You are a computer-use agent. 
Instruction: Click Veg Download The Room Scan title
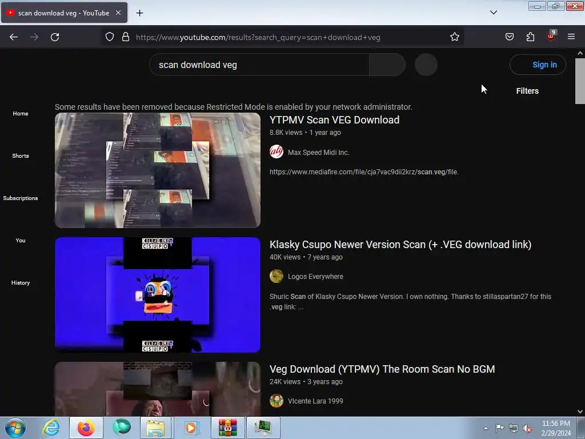382,369
